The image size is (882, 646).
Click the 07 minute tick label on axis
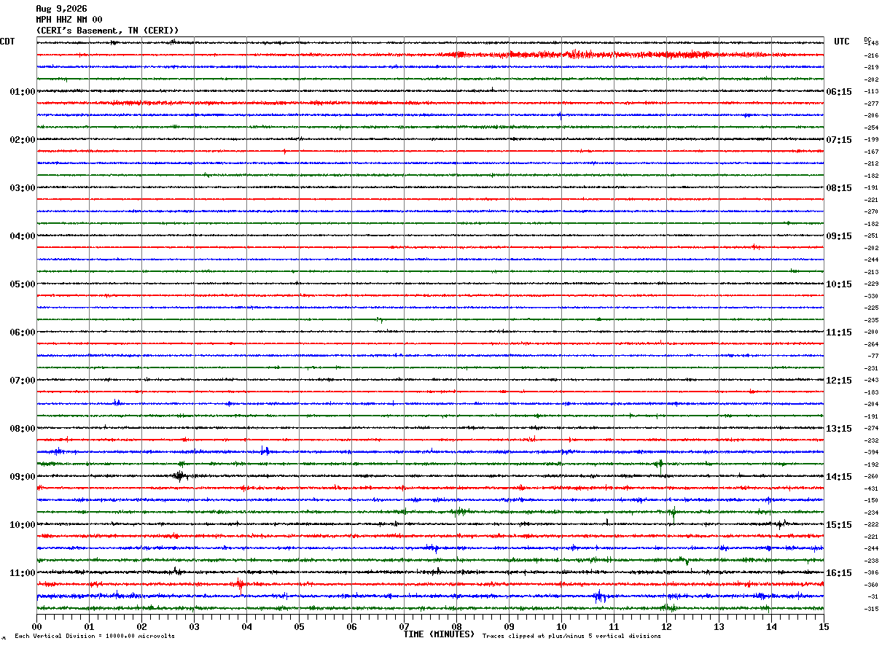(404, 626)
